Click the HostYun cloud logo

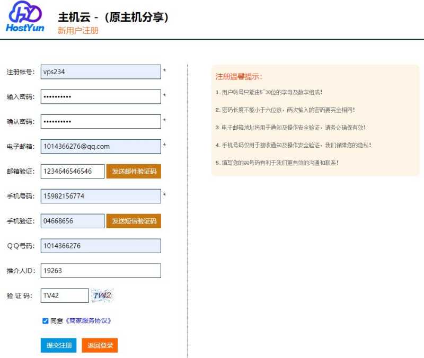click(25, 16)
